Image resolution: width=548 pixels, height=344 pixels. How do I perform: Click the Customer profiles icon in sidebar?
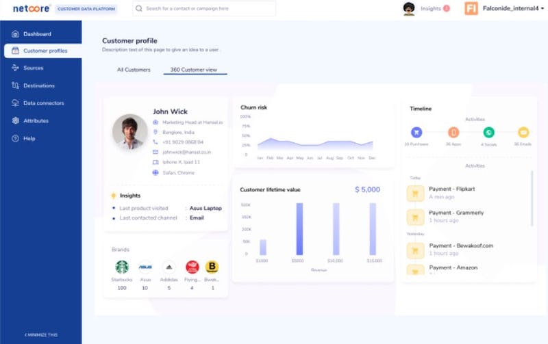pyautogui.click(x=15, y=51)
